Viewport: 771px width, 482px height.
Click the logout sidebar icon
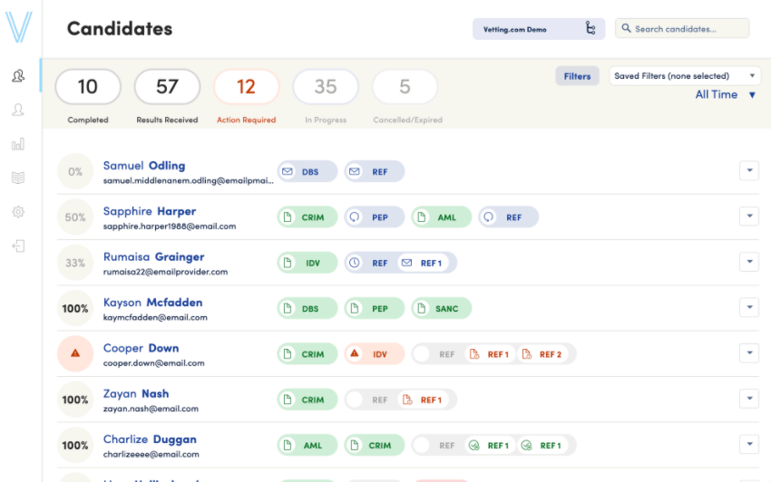(x=18, y=246)
